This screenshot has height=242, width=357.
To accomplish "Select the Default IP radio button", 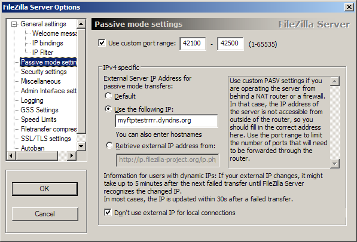I will point(108,96).
